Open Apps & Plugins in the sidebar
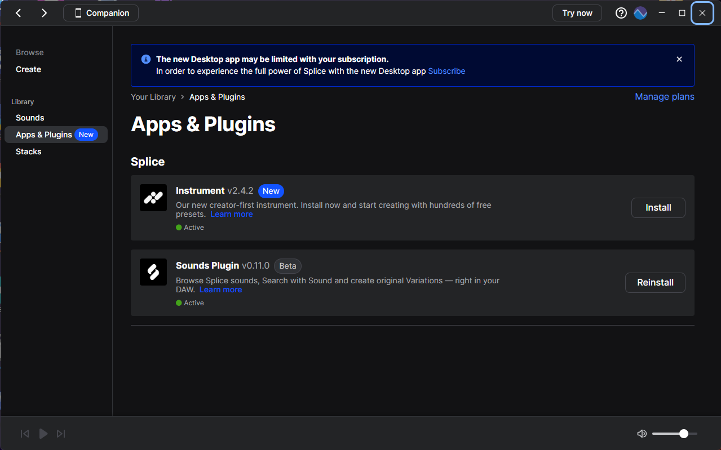The image size is (721, 450). [56, 135]
